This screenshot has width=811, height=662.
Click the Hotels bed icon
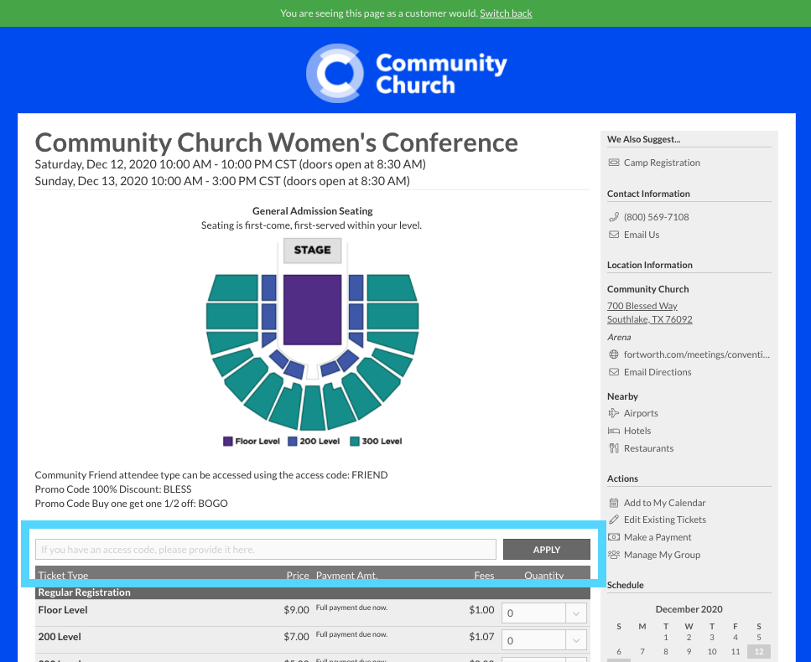click(613, 430)
